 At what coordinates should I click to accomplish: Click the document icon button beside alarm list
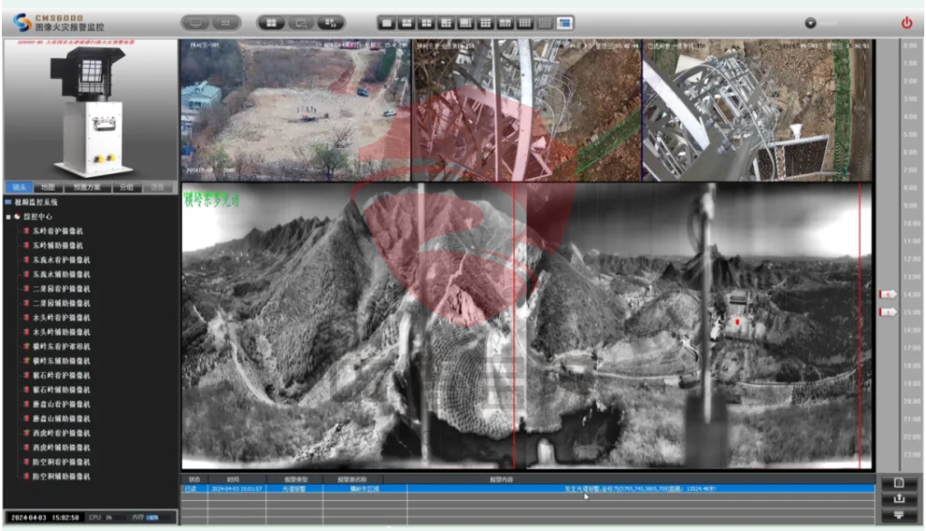coord(899,483)
